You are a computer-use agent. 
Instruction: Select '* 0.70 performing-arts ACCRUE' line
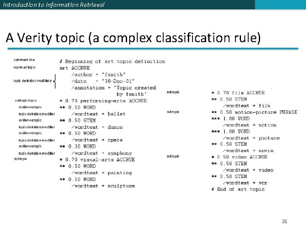coord(103,101)
